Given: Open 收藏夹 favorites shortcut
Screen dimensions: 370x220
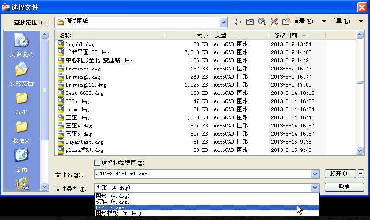Looking at the screenshot, I should pos(22,132).
